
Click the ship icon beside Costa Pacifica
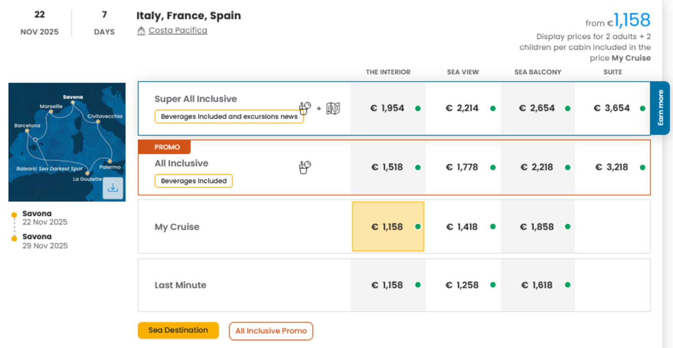tap(141, 31)
